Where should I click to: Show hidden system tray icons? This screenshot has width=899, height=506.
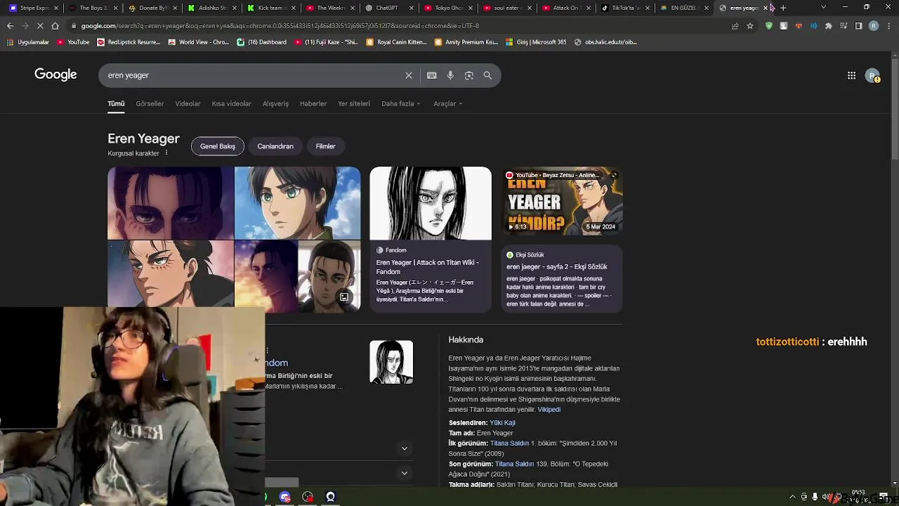click(793, 497)
